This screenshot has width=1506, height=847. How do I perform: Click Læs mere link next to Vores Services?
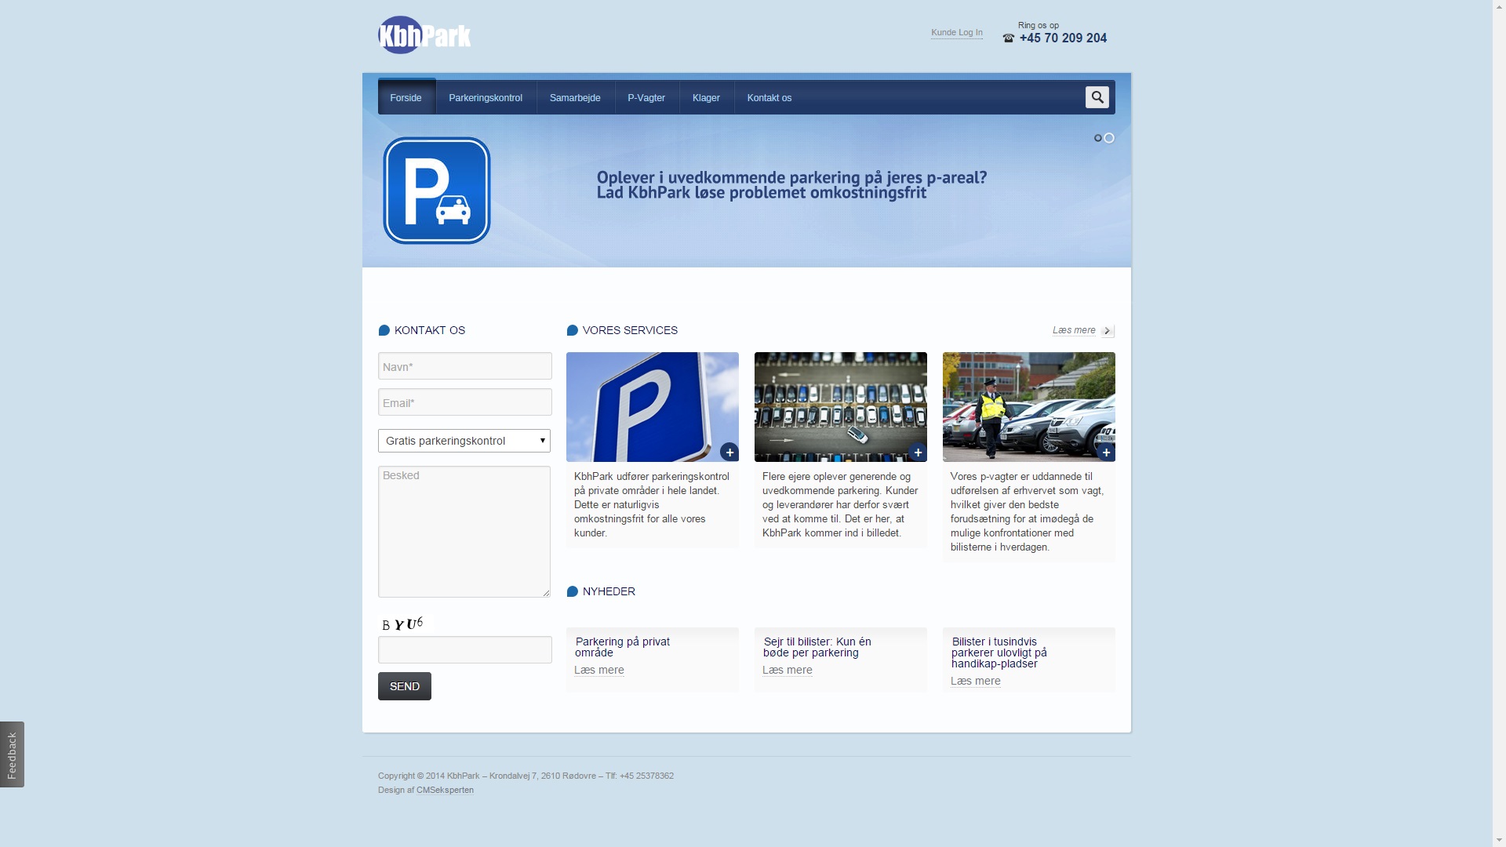(x=1074, y=330)
